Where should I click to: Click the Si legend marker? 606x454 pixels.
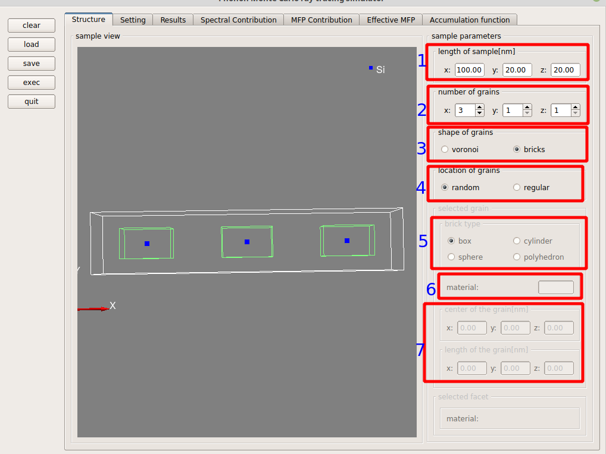pos(371,68)
